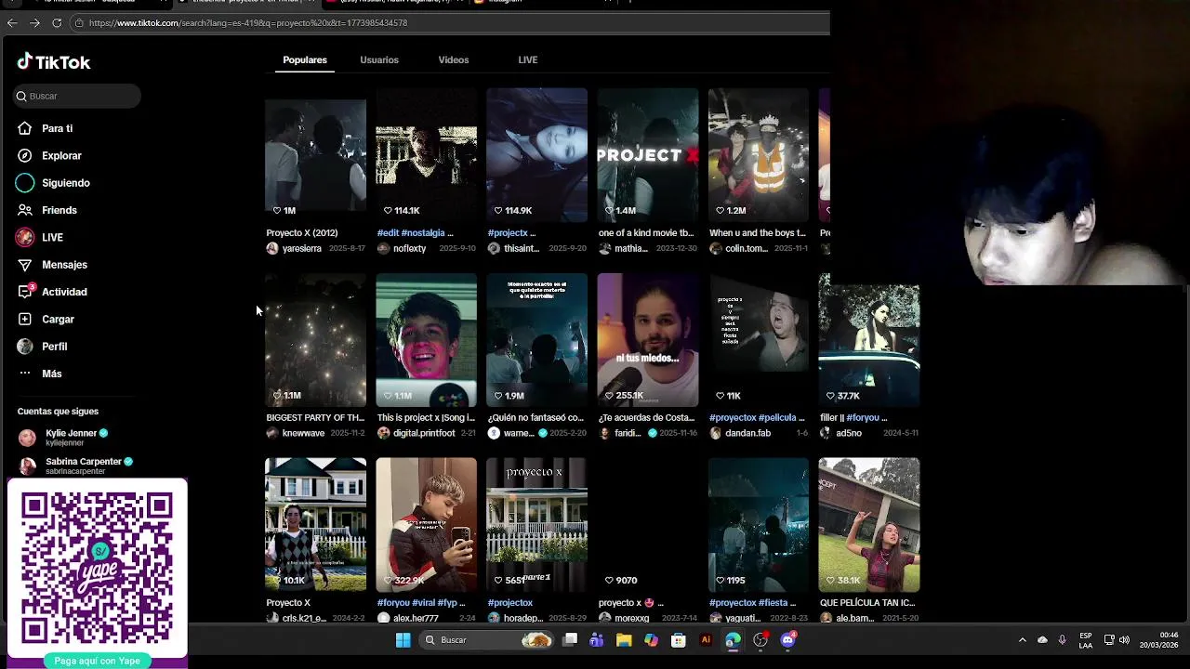Switch to the Usuarios tab
This screenshot has height=669, width=1190.
click(379, 59)
